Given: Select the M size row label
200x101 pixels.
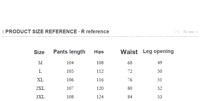Looking at the screenshot, I should (x=40, y=63).
